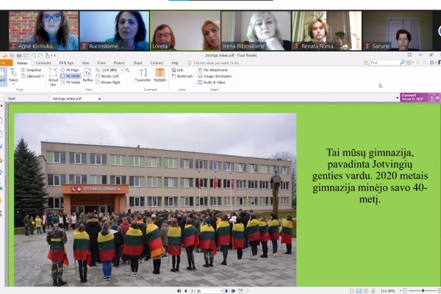
Task: Click the Open folder icon in quick access toolbar
Action: click(5, 55)
